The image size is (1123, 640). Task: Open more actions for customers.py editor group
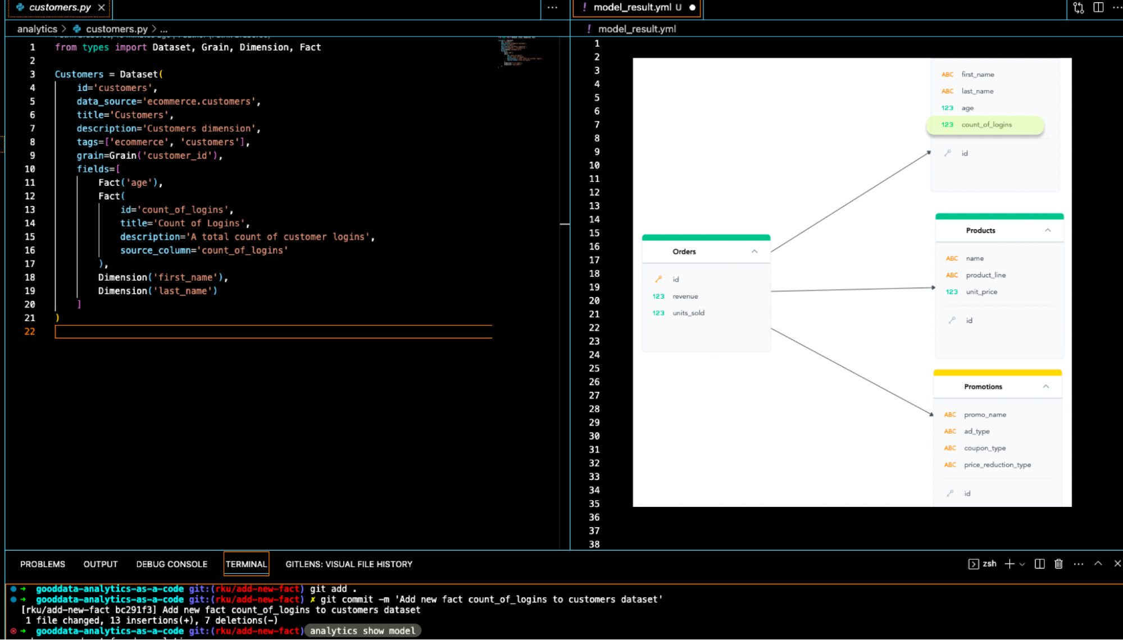point(552,7)
